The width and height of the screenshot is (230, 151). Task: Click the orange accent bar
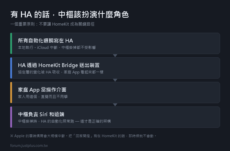point(11,92)
